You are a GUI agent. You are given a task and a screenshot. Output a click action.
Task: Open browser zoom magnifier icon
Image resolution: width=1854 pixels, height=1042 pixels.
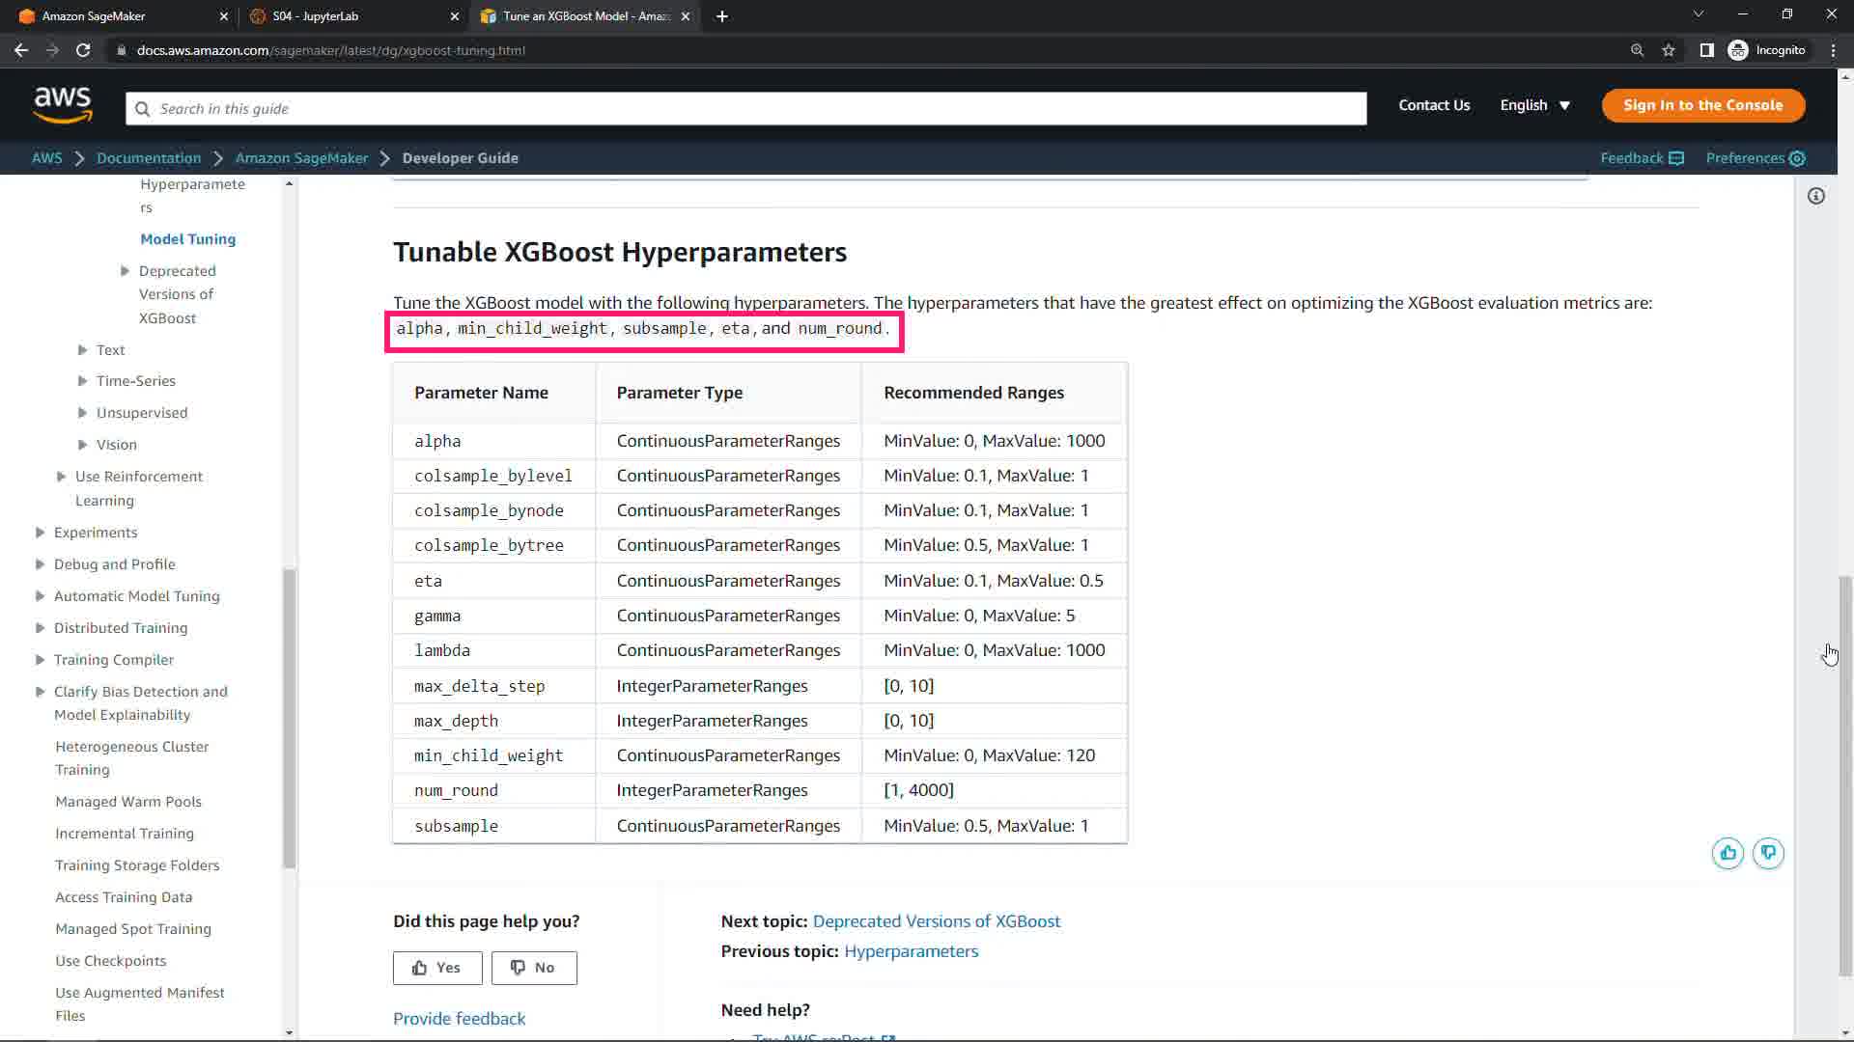coord(1637,50)
